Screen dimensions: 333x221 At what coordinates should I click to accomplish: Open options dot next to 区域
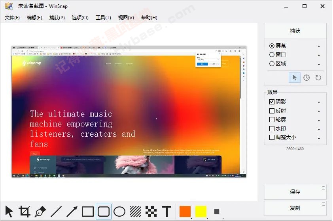click(x=319, y=64)
